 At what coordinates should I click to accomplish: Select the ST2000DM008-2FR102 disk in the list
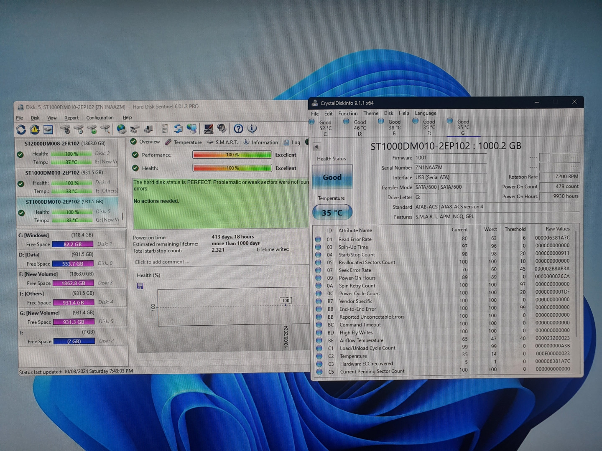[67, 152]
